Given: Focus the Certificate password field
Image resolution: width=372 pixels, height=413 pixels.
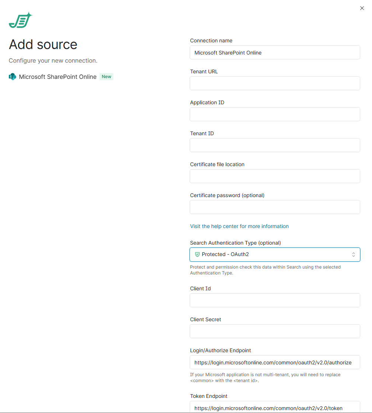Looking at the screenshot, I should pos(274,207).
